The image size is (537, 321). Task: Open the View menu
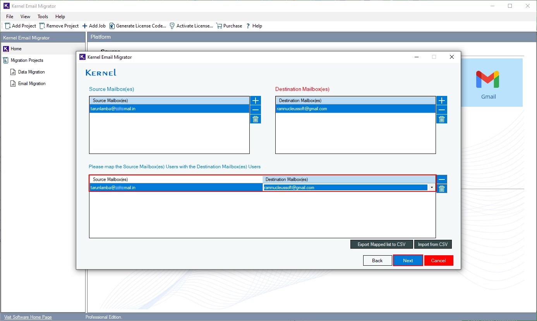[26, 17]
